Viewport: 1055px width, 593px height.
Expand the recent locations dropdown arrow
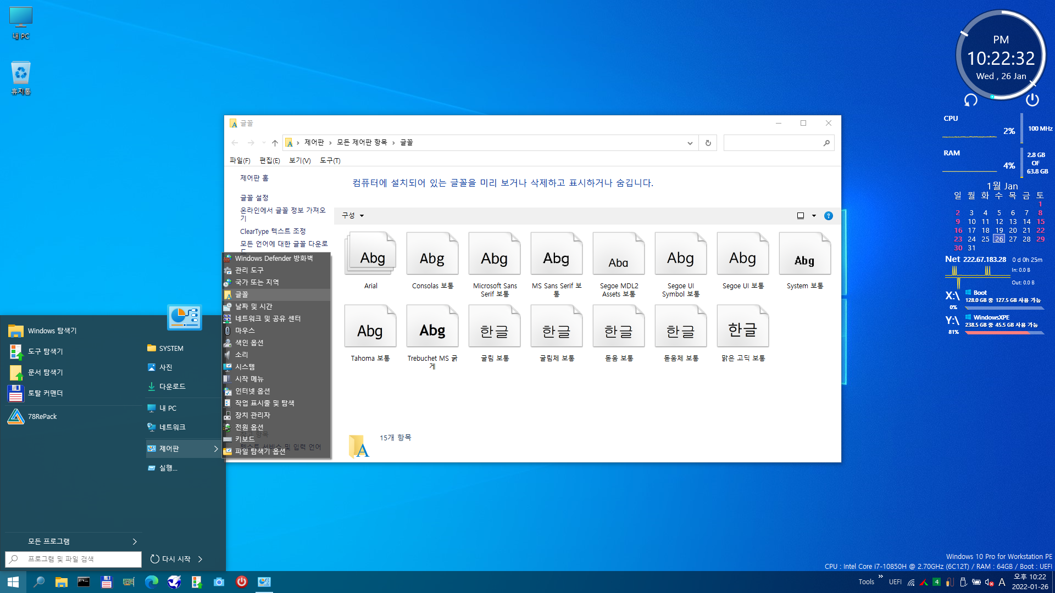[264, 143]
